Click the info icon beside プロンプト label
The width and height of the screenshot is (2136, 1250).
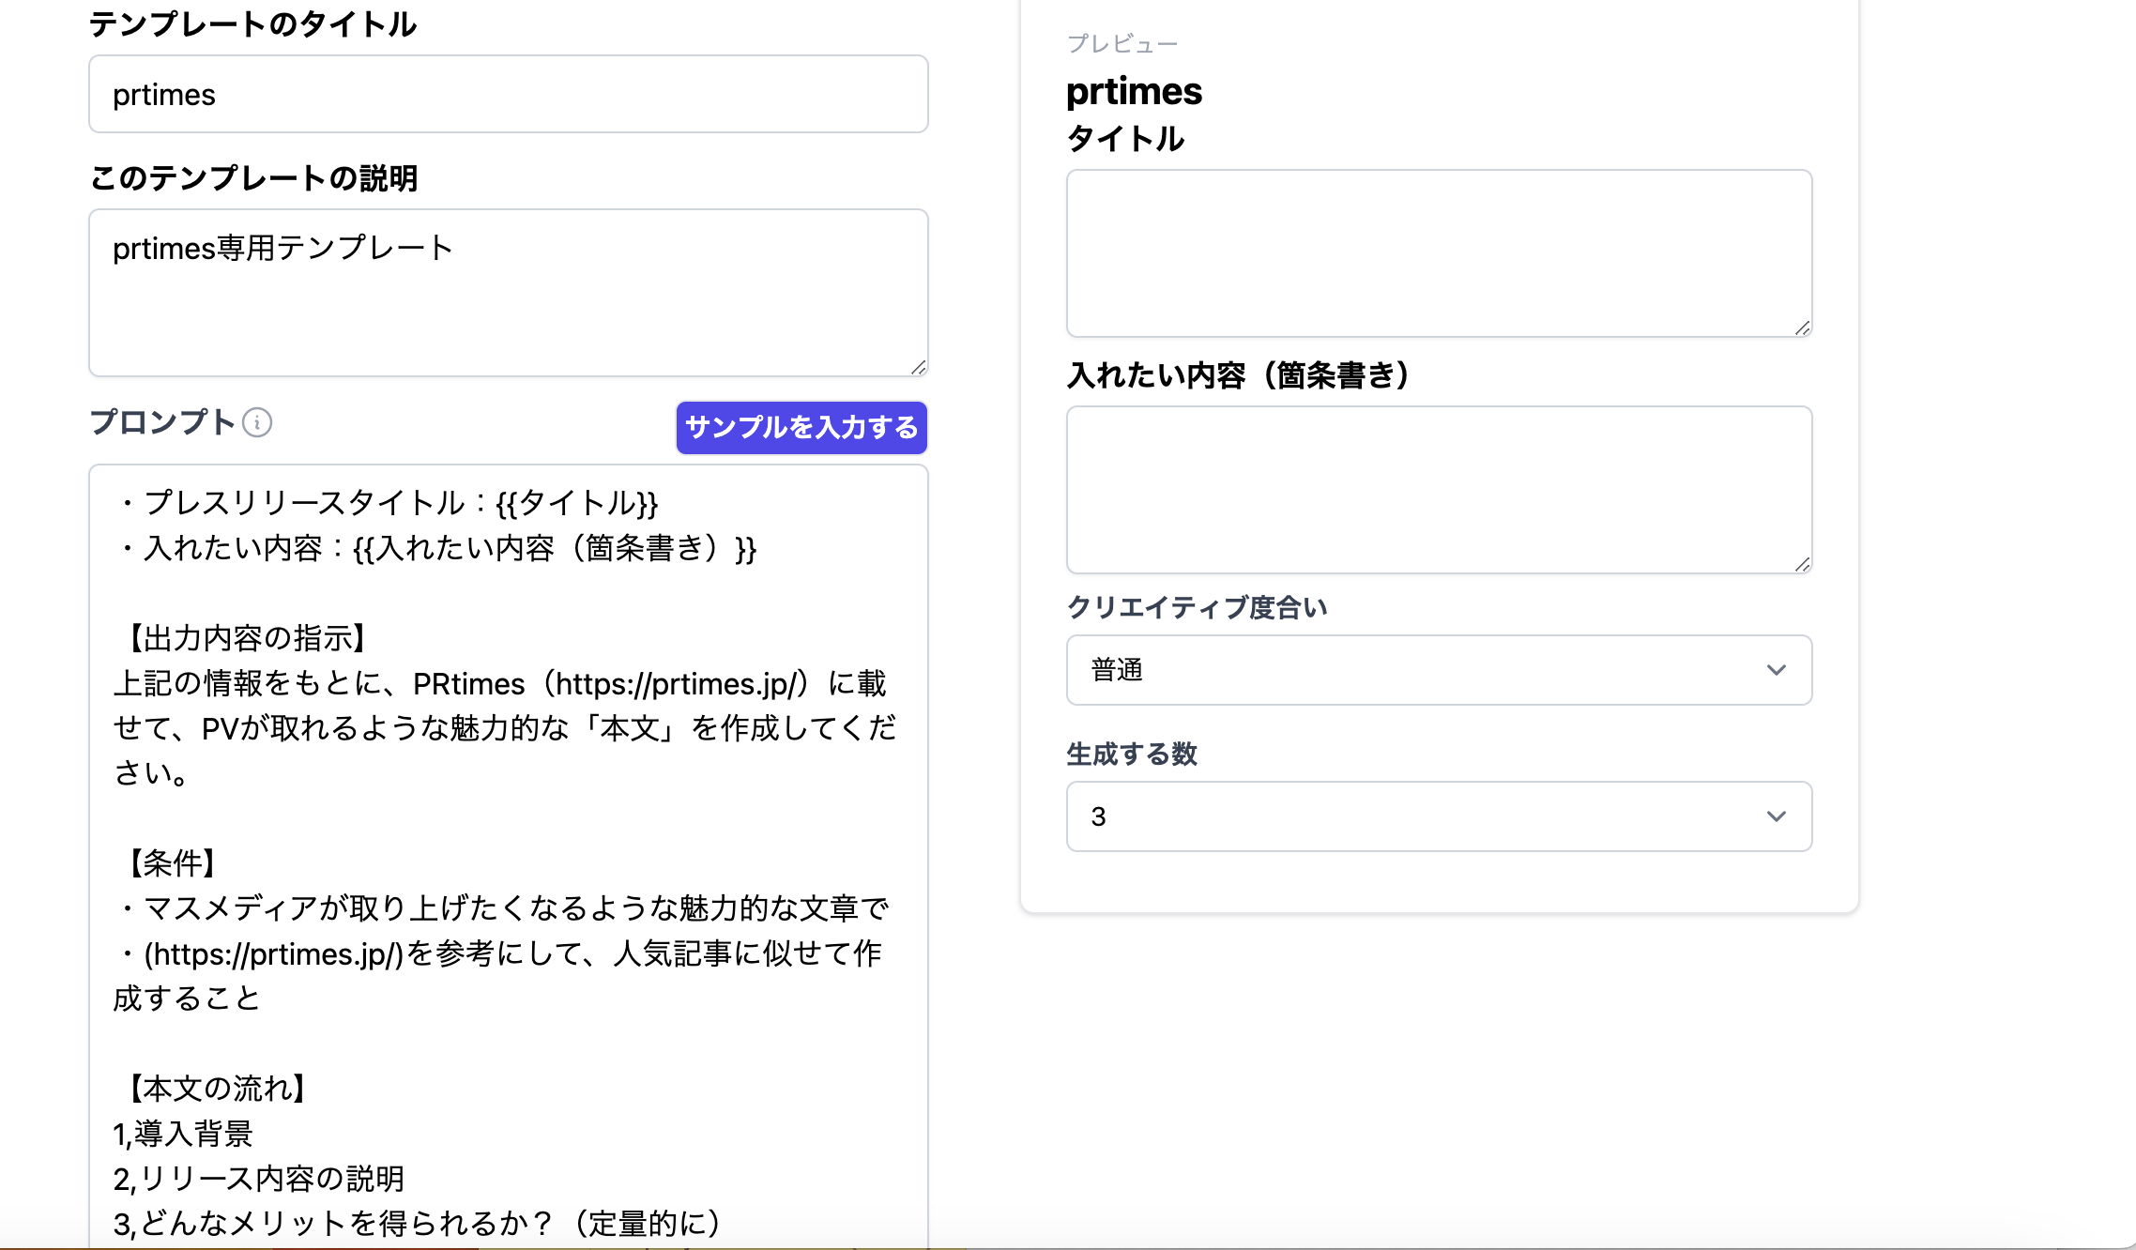tap(257, 423)
